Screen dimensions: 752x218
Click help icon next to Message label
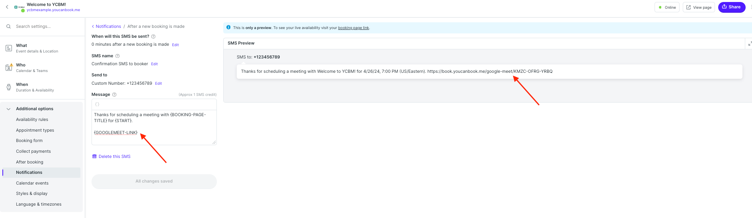pyautogui.click(x=114, y=94)
